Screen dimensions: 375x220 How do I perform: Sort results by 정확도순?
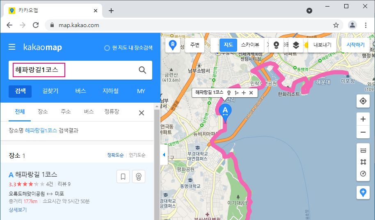coord(115,155)
